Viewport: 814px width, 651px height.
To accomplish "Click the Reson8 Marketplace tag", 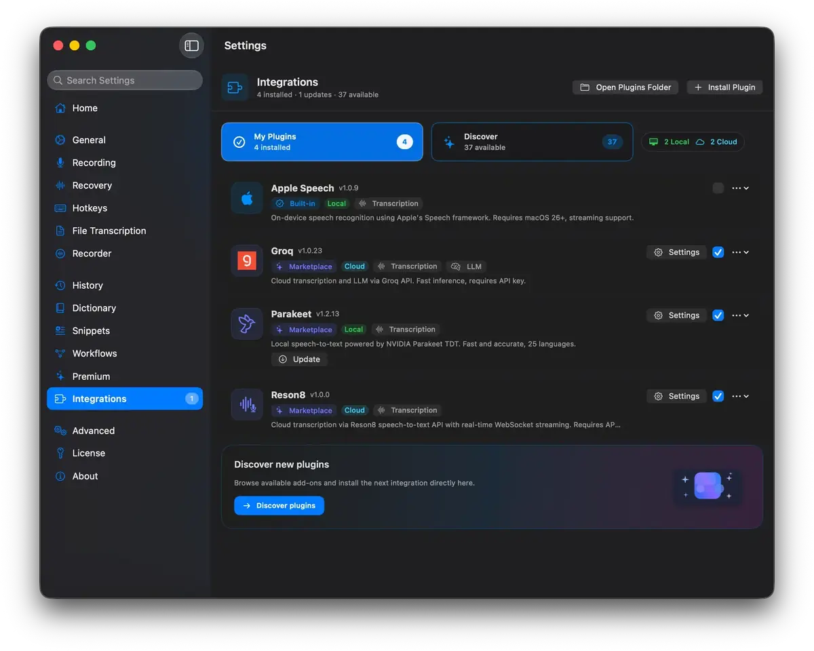I will click(x=303, y=410).
